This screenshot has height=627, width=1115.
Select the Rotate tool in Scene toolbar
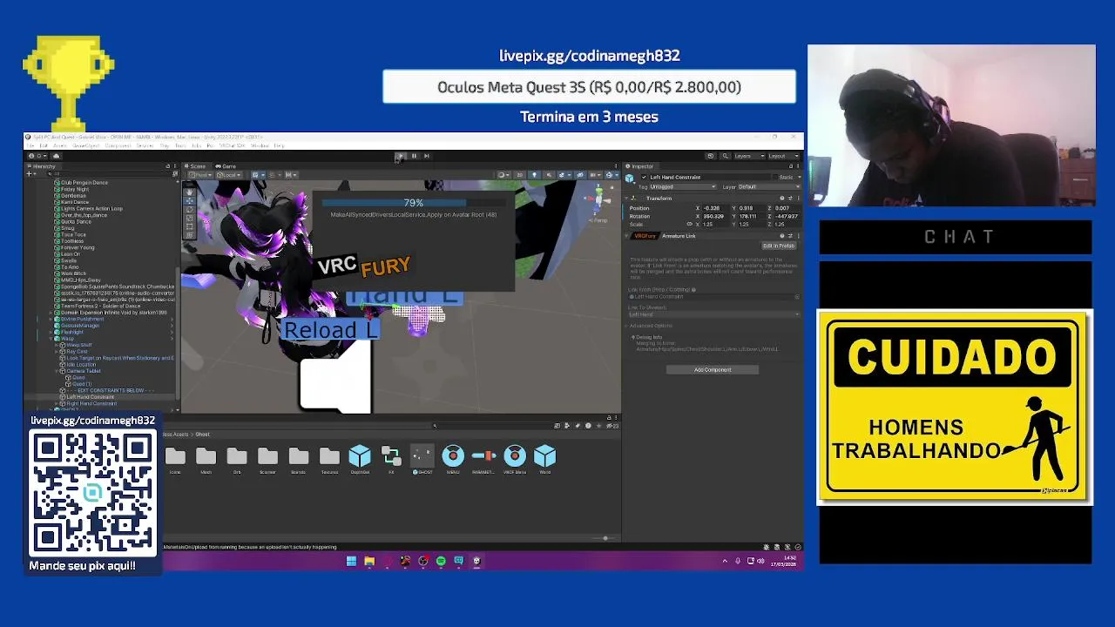click(189, 209)
